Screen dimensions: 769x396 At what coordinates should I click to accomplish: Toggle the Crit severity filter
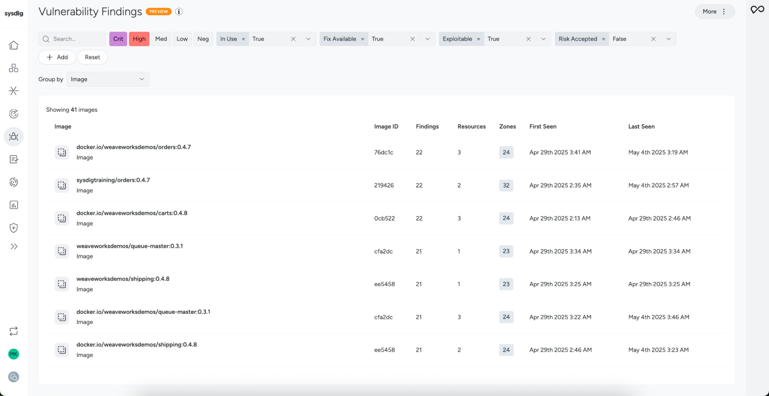(x=118, y=39)
